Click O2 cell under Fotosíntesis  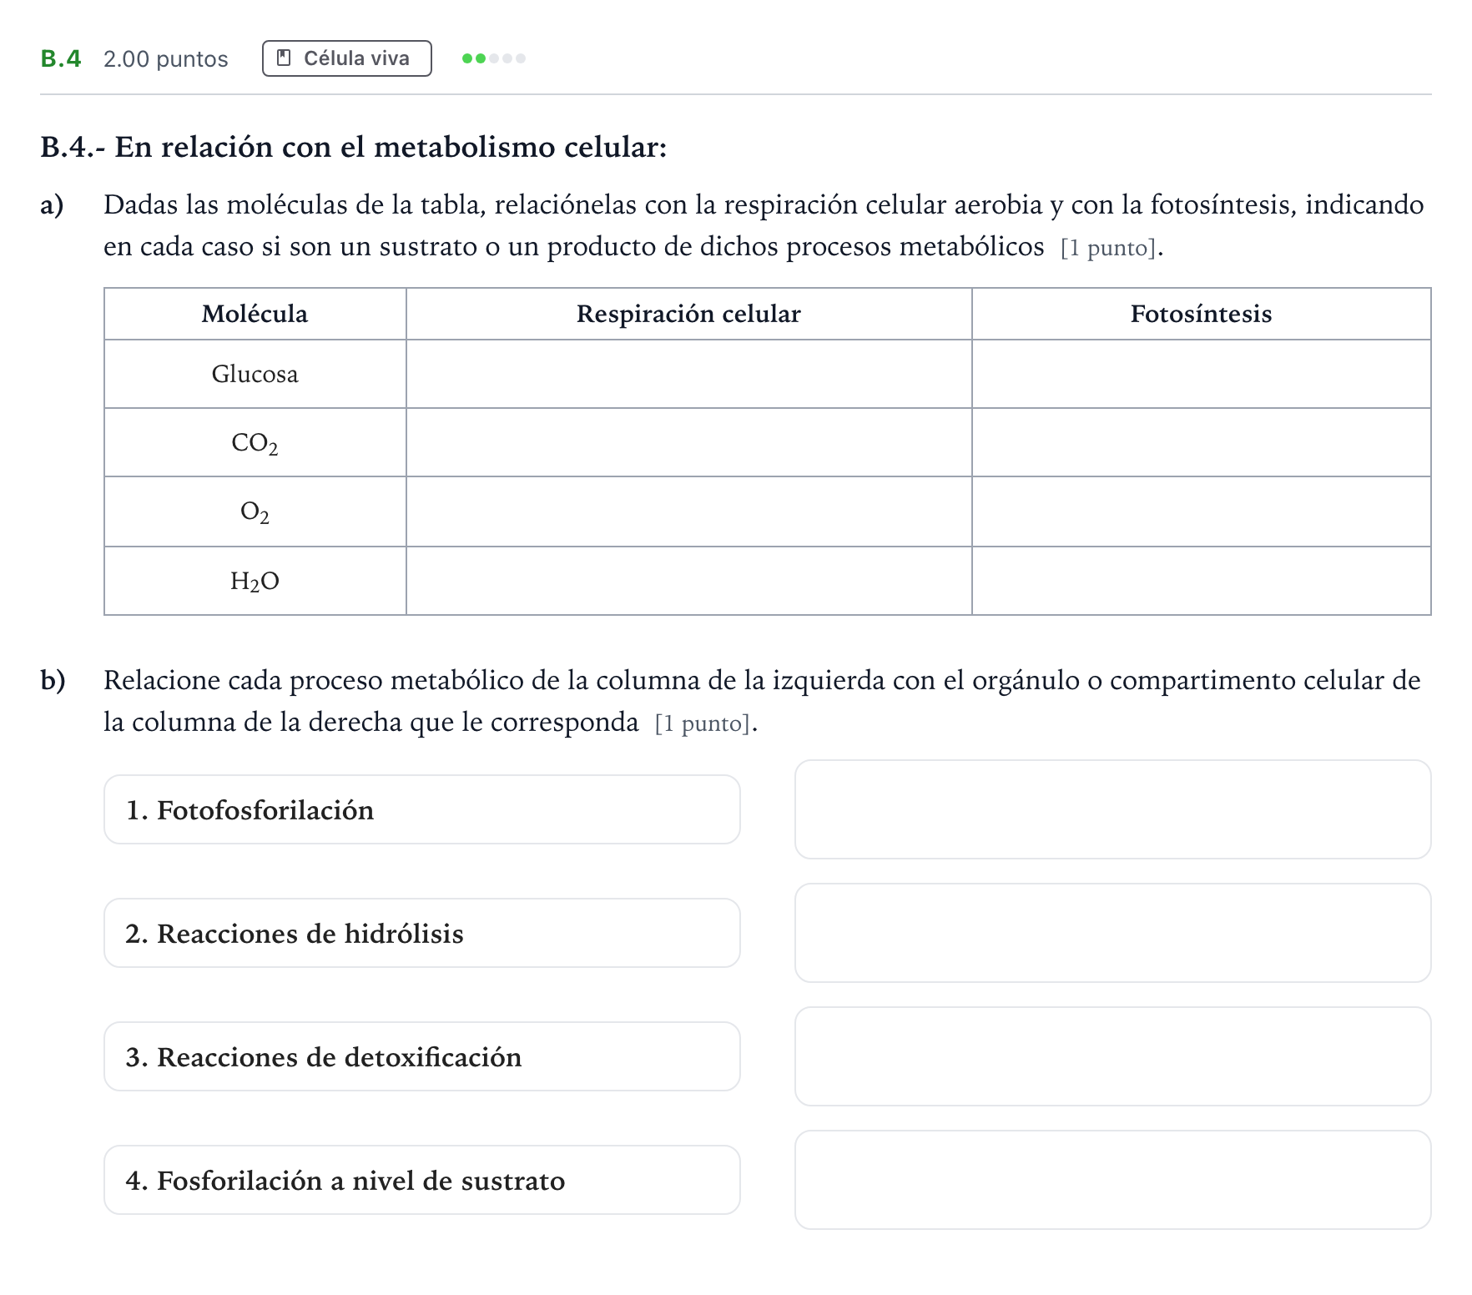point(1202,511)
